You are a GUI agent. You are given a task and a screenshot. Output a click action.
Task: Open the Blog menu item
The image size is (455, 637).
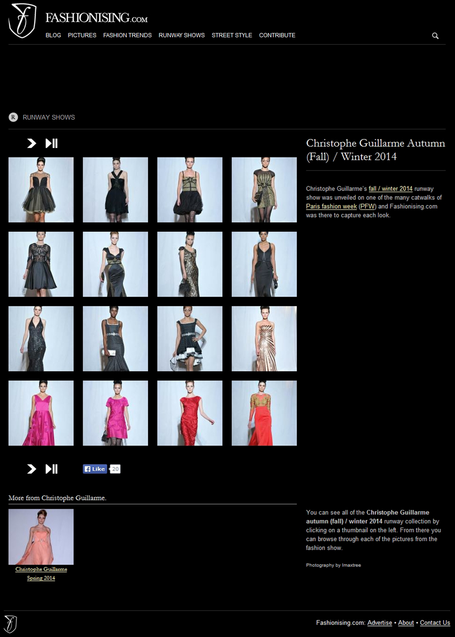53,35
